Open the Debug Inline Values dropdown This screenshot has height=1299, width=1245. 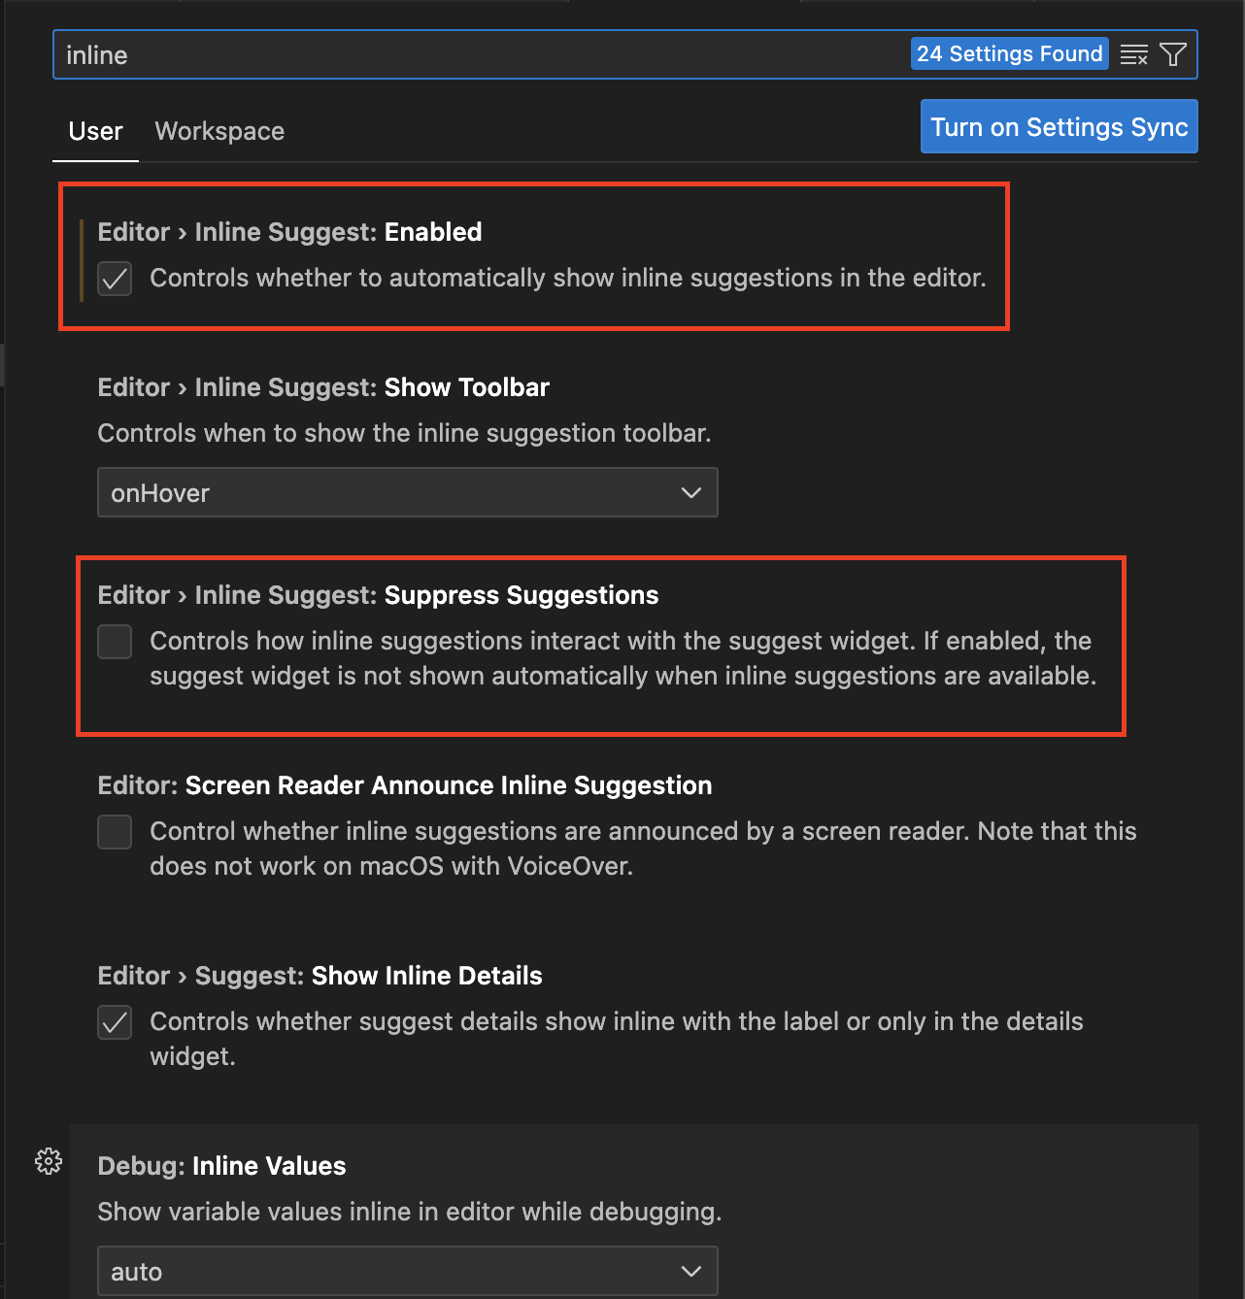click(407, 1271)
